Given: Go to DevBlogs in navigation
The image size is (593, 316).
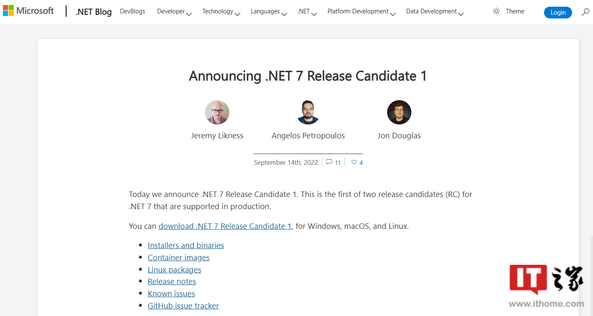Looking at the screenshot, I should tap(132, 12).
